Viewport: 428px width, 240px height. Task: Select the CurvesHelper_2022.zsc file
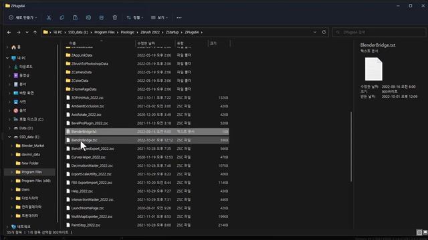coord(147,157)
